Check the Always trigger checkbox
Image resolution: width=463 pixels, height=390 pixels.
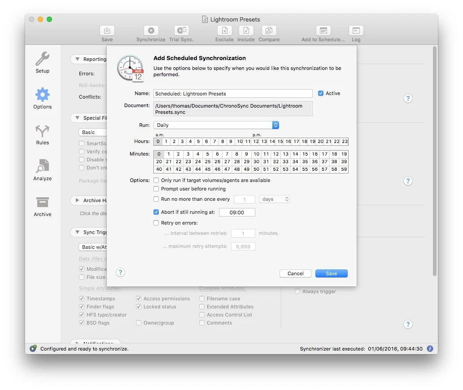[297, 291]
